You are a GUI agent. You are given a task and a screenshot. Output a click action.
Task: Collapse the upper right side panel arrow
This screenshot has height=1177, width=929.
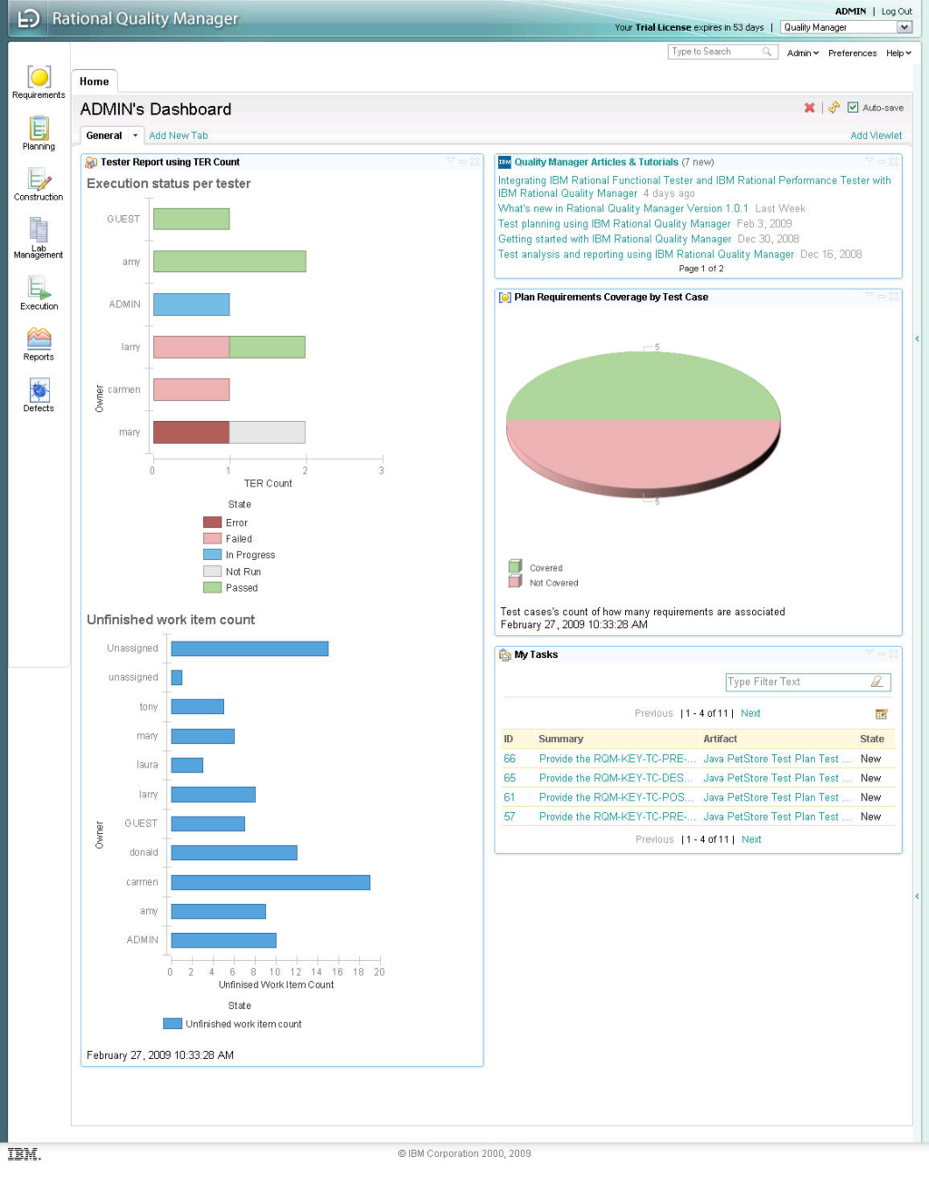917,338
